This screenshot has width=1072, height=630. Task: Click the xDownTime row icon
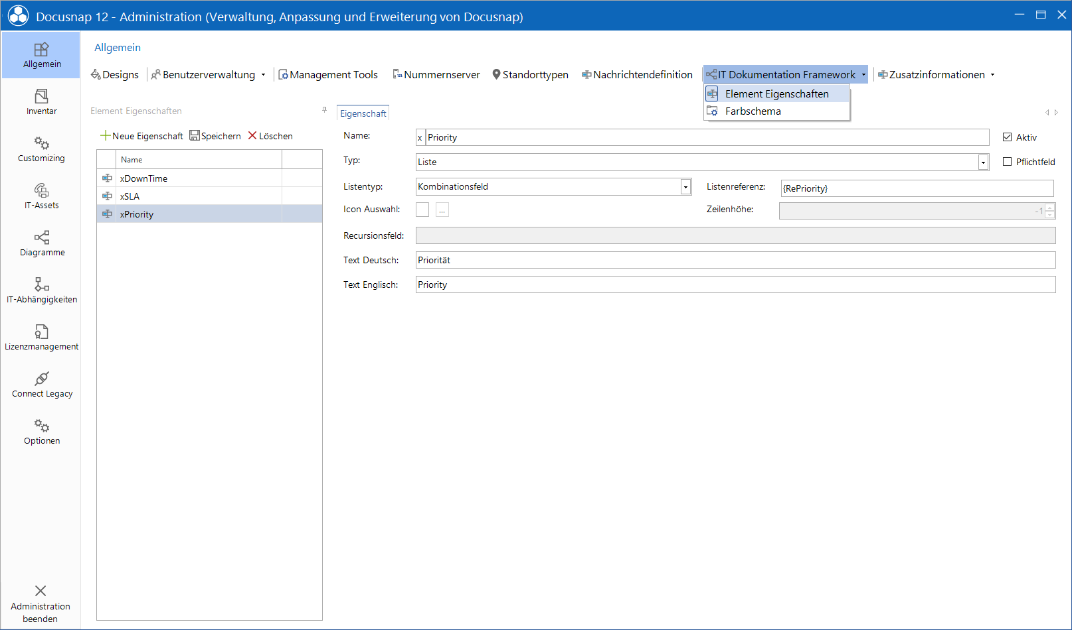(107, 178)
